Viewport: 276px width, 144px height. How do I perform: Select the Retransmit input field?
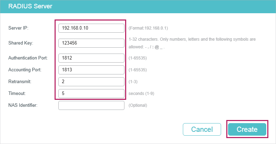[x=91, y=82]
